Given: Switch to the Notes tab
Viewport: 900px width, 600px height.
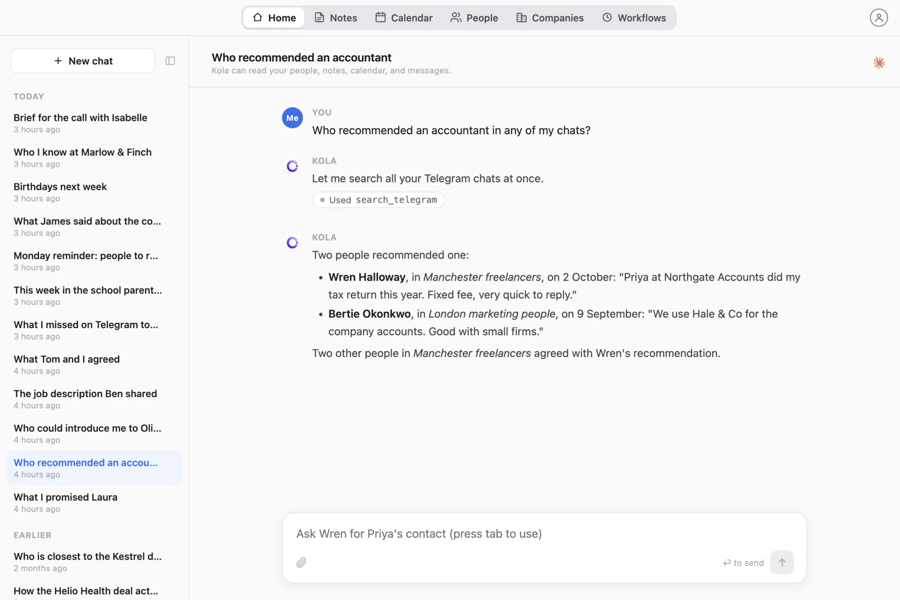Looking at the screenshot, I should 336,18.
